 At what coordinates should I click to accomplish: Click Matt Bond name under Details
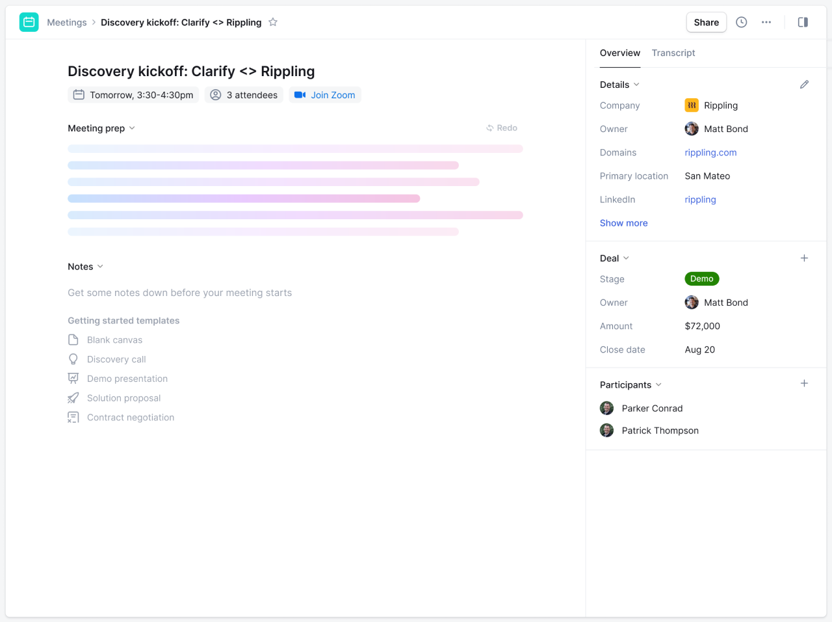click(726, 129)
